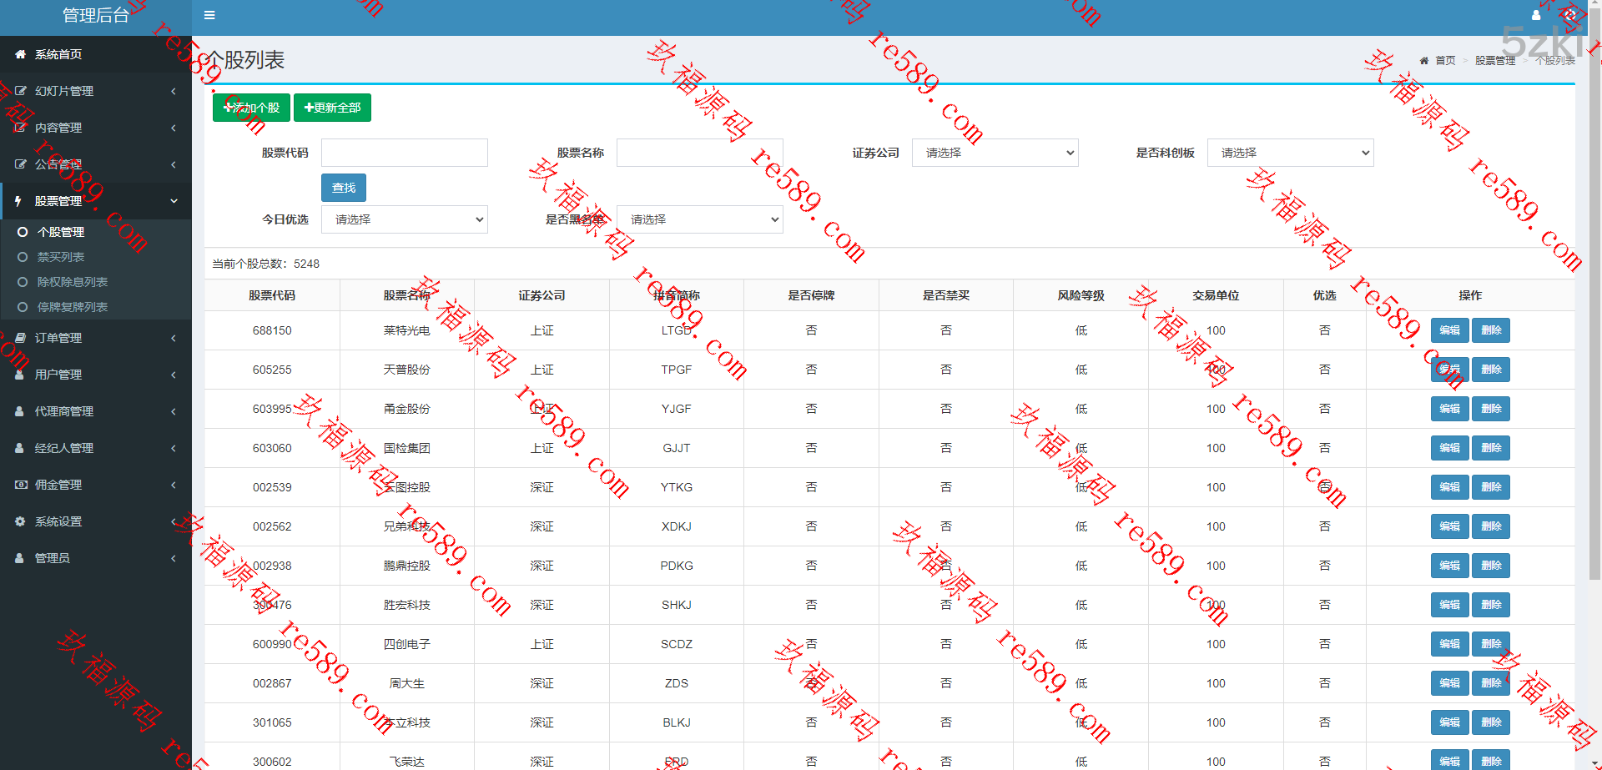Select the 停牌复牌列表 radio item
The width and height of the screenshot is (1602, 770).
[23, 307]
